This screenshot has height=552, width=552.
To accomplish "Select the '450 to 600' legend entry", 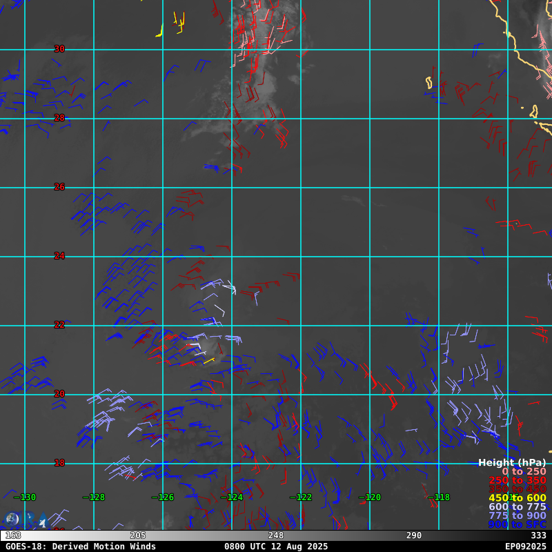I will tap(517, 498).
